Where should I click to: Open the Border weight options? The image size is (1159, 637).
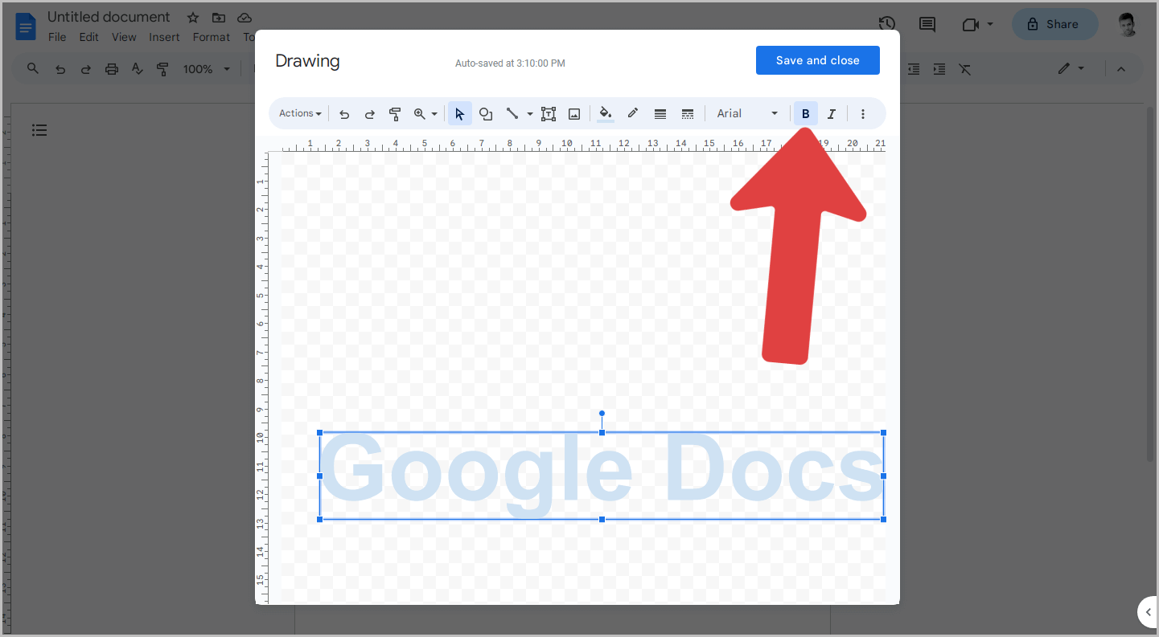(660, 114)
